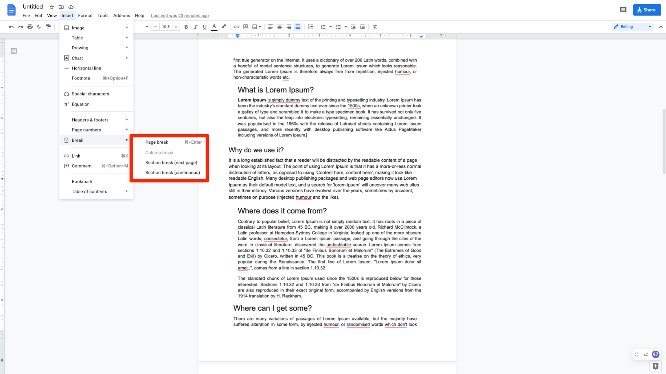
Task: Clear formatting with the toolbar icon
Action: tap(375, 27)
